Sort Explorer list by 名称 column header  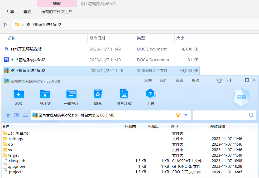tap(12, 38)
